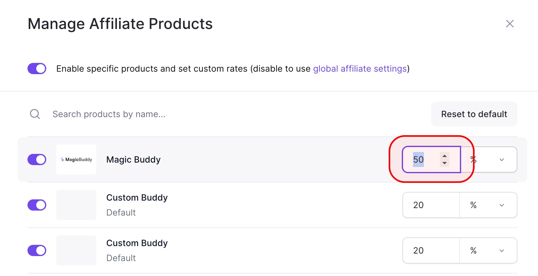Toggle the bottom Custom Buddy product off
Viewport: 538px width, 276px height.
[x=37, y=250]
